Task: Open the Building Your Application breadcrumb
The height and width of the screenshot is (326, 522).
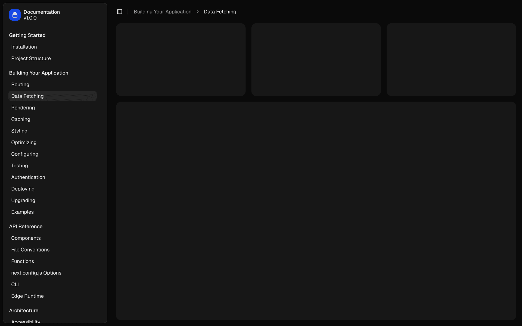Action: tap(162, 12)
